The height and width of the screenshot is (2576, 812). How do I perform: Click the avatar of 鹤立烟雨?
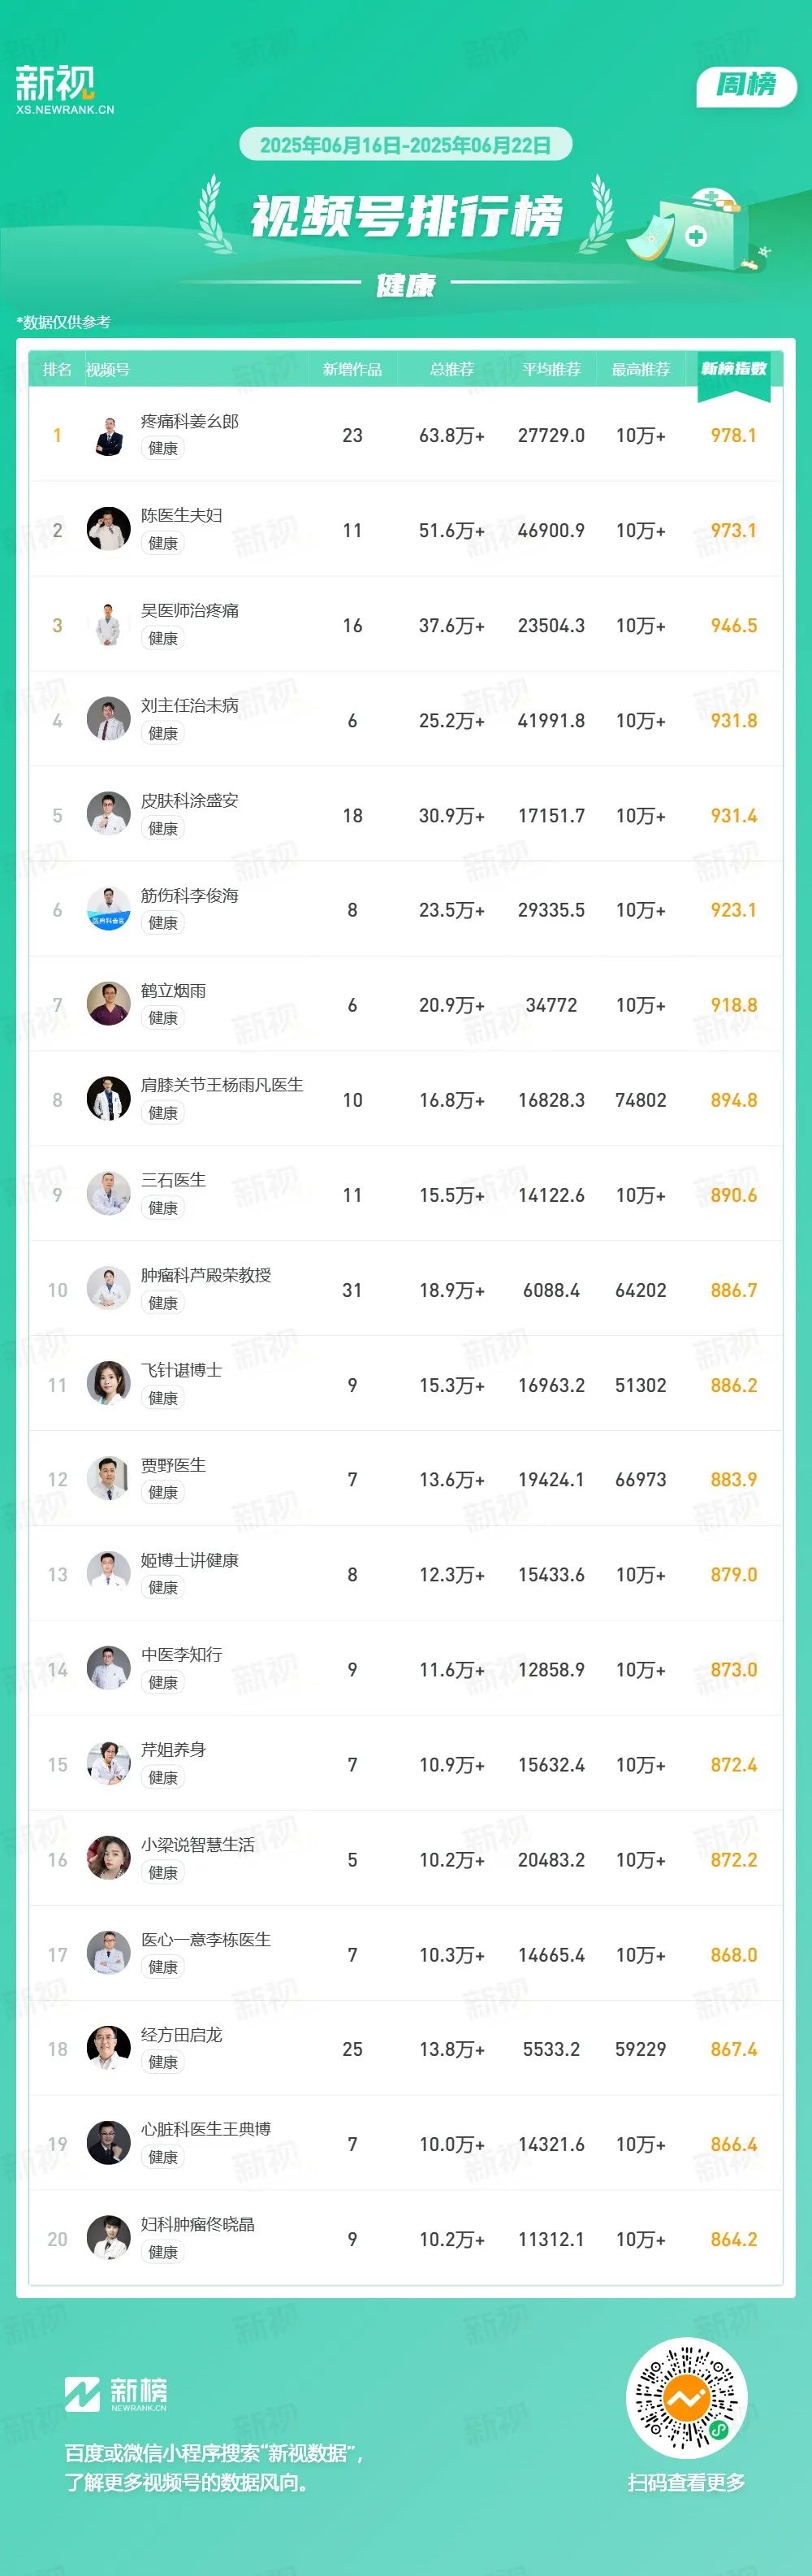(x=109, y=1005)
